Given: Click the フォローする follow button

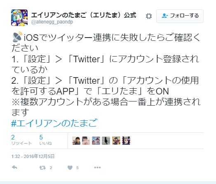Looking at the screenshot, I should point(180,16).
